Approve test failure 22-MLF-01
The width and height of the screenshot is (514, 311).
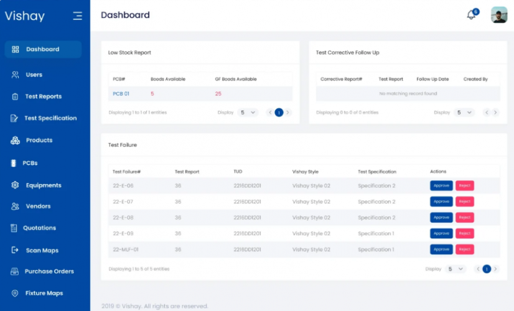tap(441, 249)
